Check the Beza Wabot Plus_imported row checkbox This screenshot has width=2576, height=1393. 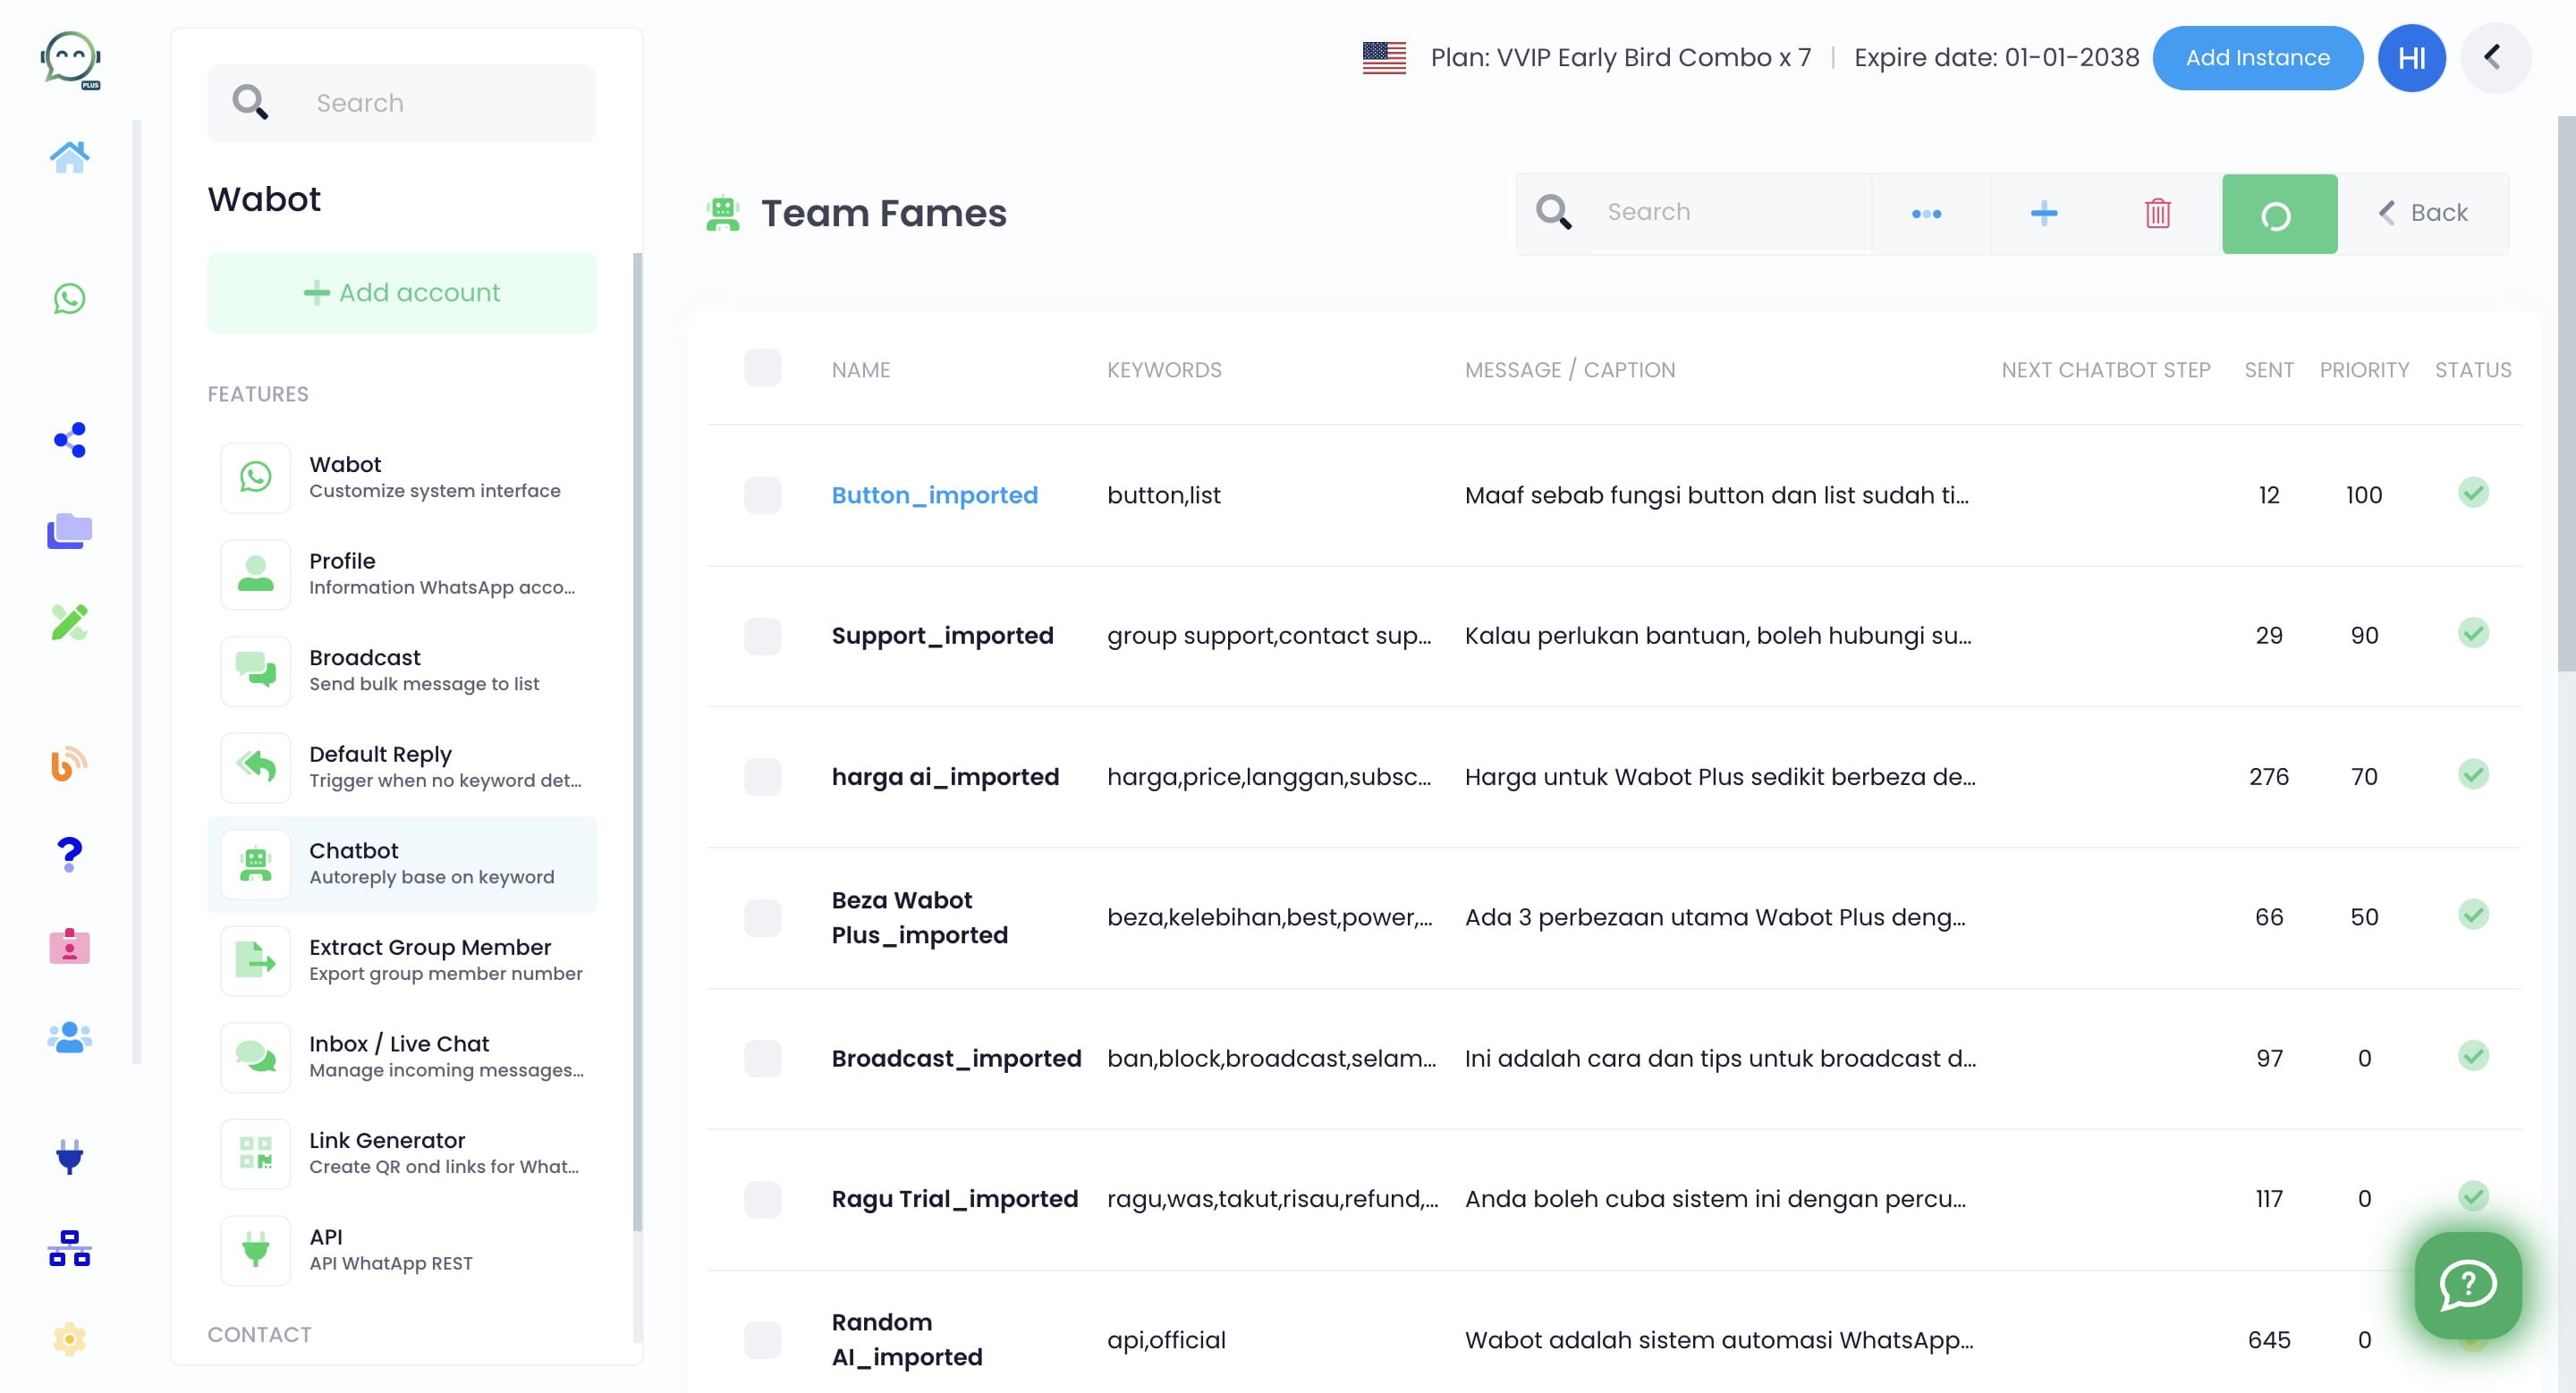pyautogui.click(x=762, y=917)
